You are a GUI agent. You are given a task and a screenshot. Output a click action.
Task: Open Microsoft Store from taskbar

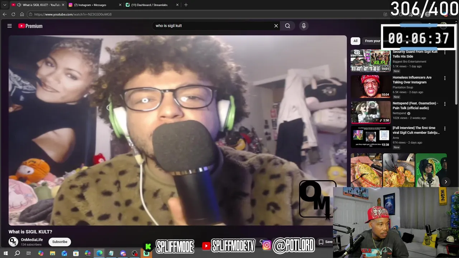[76, 253]
